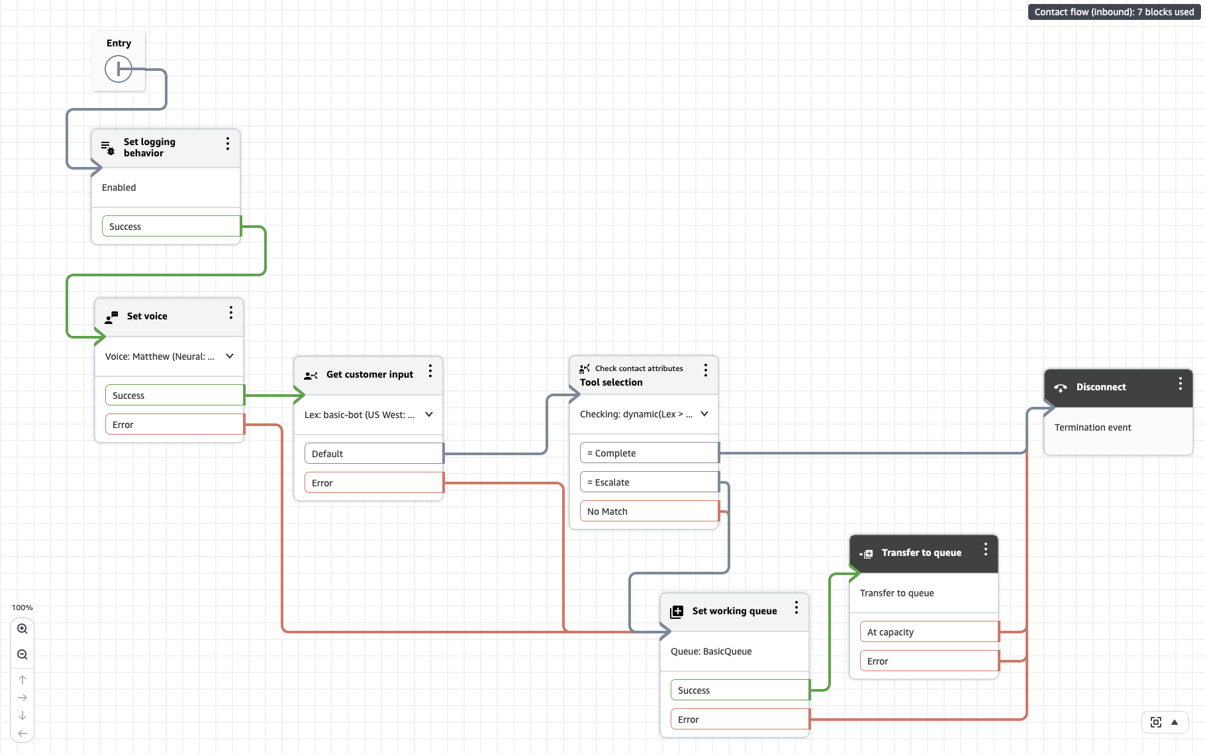Click the Check contact attributes icon
The height and width of the screenshot is (754, 1205).
tap(585, 368)
